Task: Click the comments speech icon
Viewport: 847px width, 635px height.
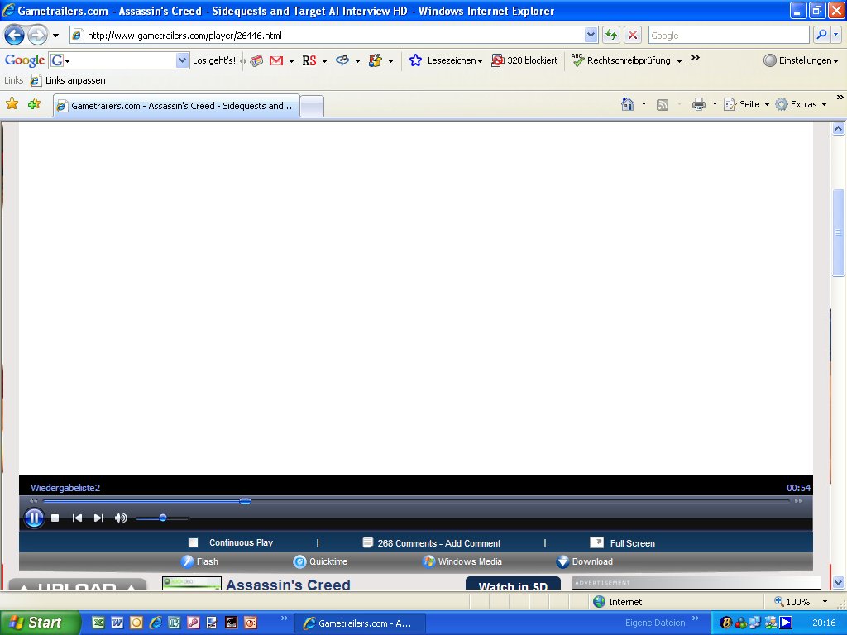Action: [x=368, y=542]
